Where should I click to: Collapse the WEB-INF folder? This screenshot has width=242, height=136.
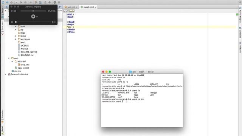click(x=12, y=62)
